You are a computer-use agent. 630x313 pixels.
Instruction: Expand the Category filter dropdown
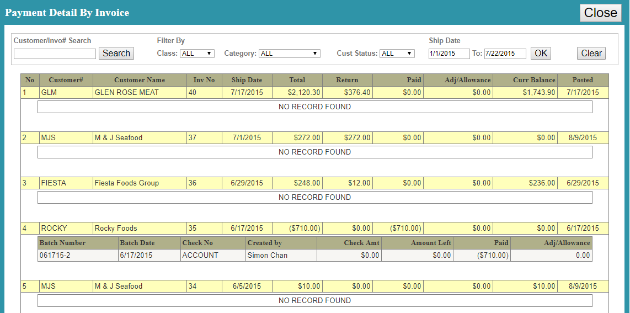[290, 54]
